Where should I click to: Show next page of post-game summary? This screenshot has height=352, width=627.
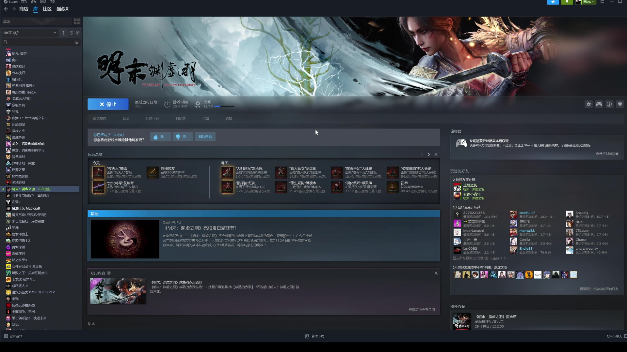tap(429, 154)
